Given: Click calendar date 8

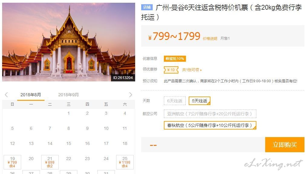Looking at the screenshot, I should pos(69,128).
